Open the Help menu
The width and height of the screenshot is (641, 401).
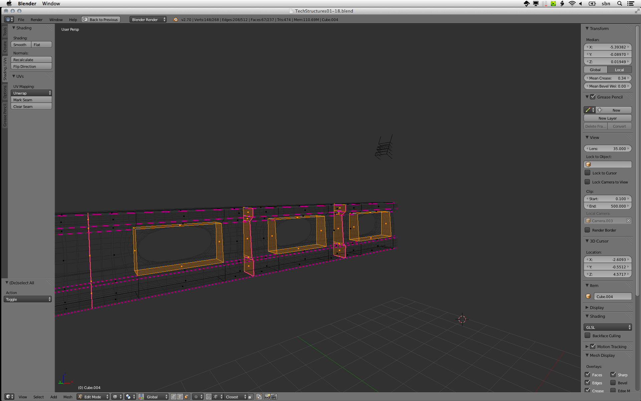73,20
